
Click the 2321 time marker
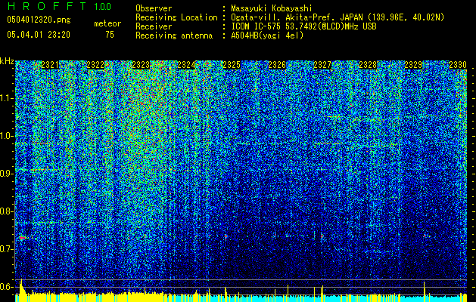pos(50,65)
